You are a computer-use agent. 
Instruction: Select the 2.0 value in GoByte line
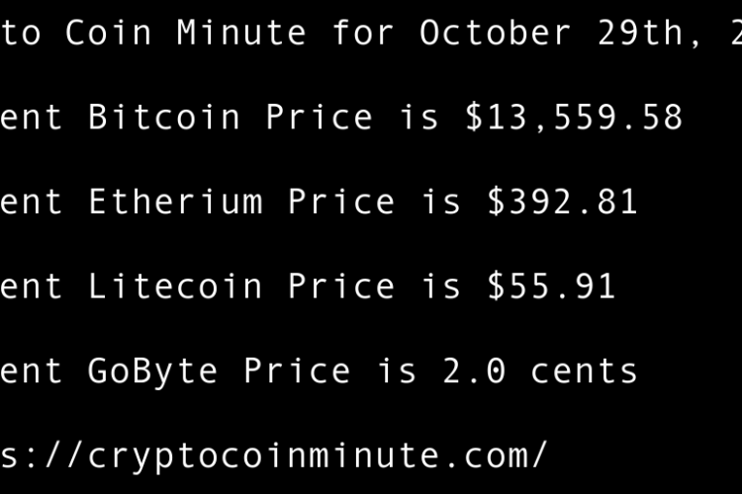pyautogui.click(x=474, y=371)
